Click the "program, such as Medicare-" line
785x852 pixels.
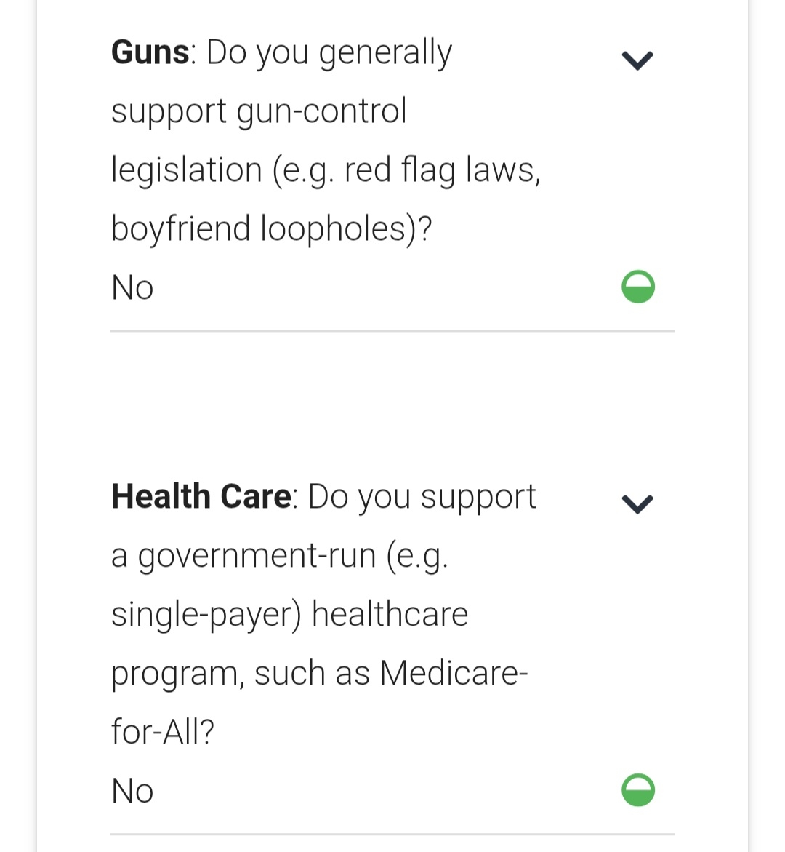pyautogui.click(x=319, y=673)
